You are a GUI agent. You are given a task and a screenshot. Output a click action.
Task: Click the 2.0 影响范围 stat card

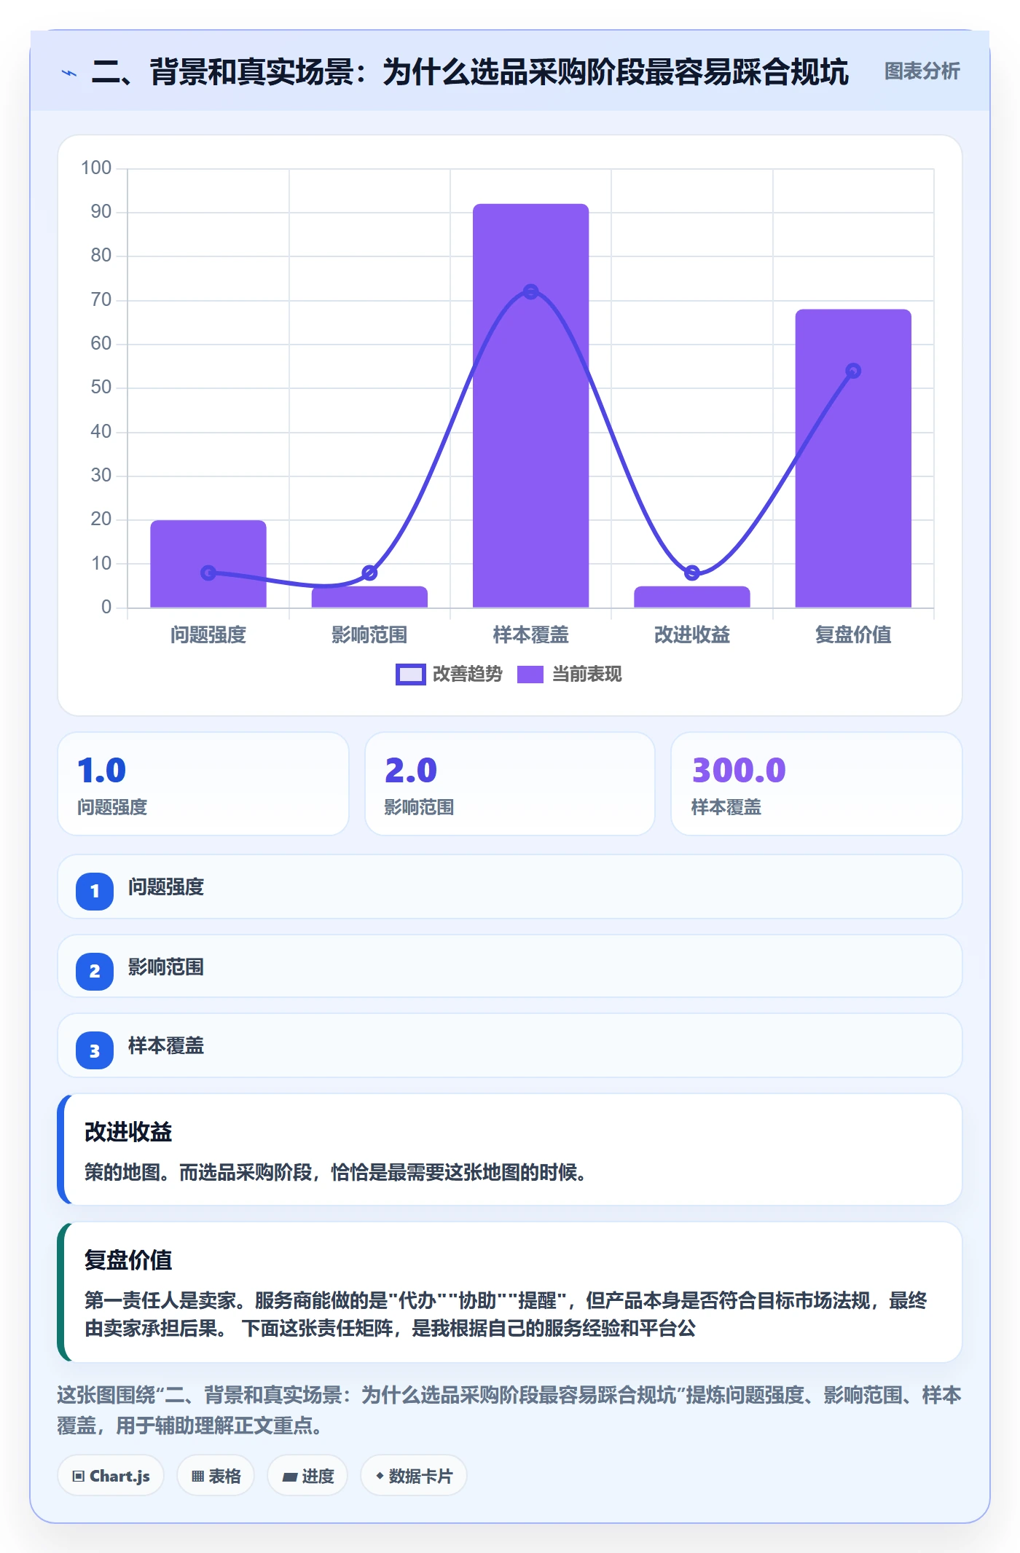510,784
